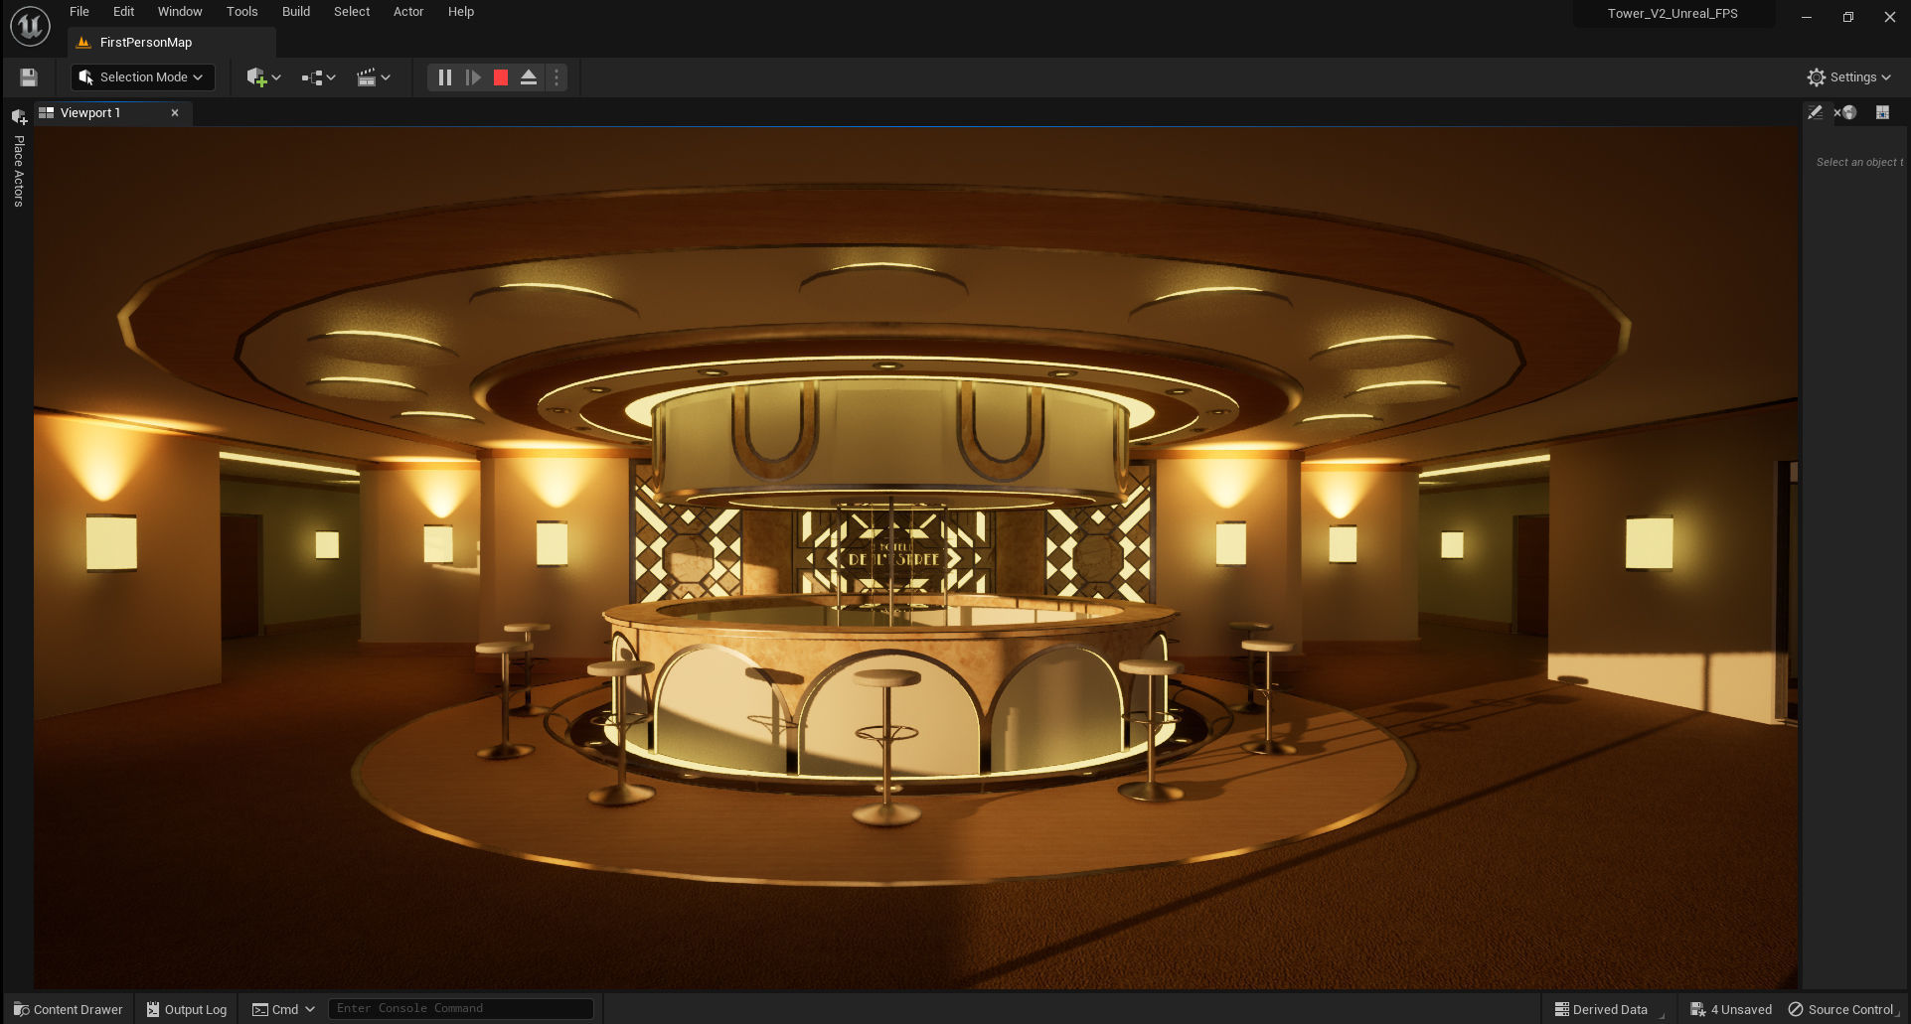Stop the play session
1911x1024 pixels.
(x=501, y=77)
